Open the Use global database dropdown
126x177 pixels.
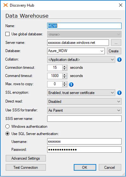click(84, 34)
